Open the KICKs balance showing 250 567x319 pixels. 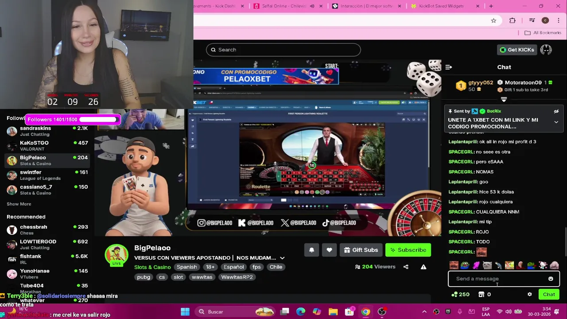pos(460,294)
